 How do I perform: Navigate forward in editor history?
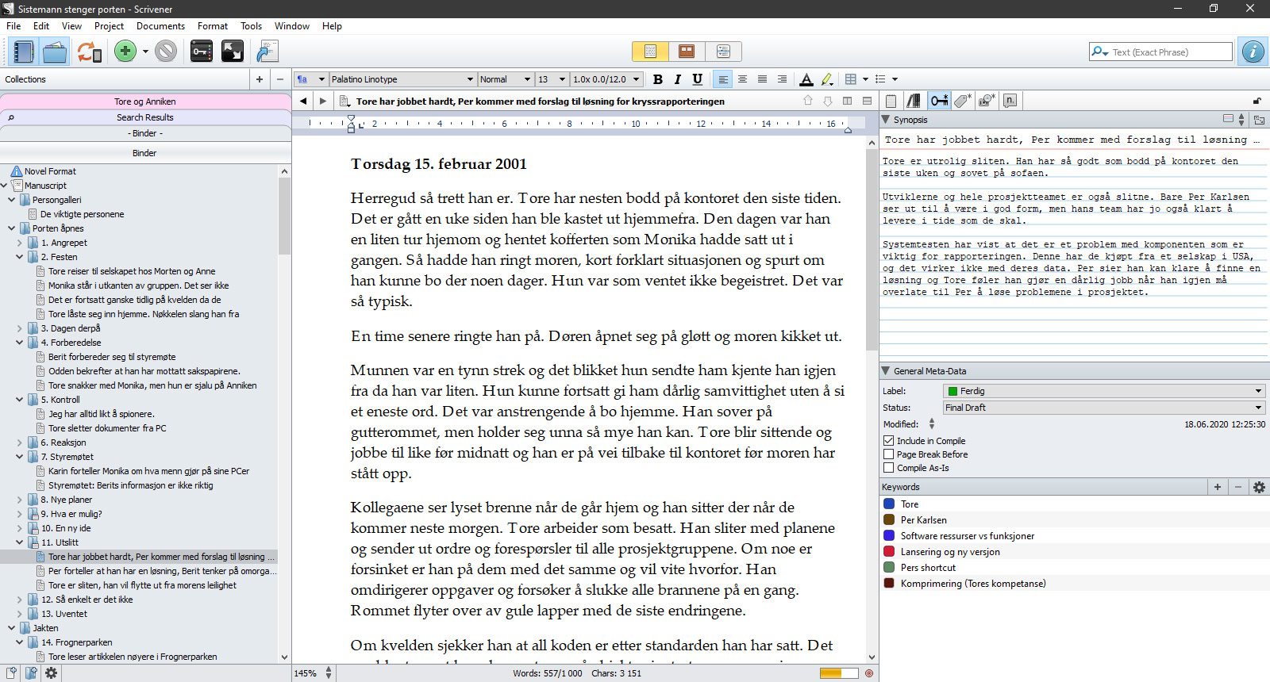322,101
